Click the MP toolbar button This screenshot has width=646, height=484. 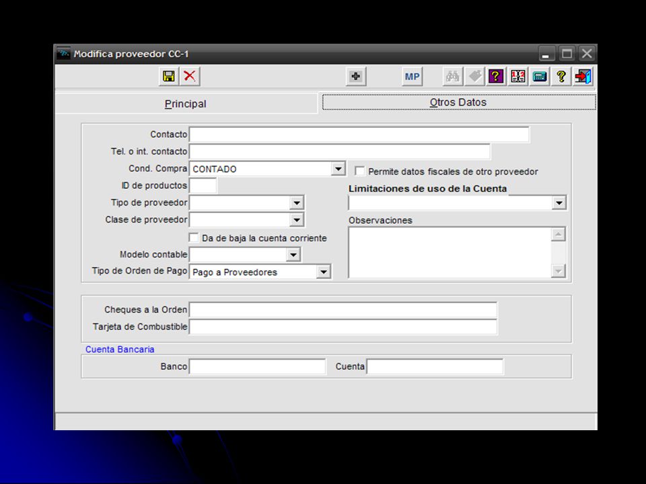click(x=412, y=77)
